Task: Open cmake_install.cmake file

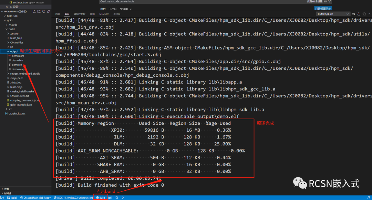Action: pos(22,91)
